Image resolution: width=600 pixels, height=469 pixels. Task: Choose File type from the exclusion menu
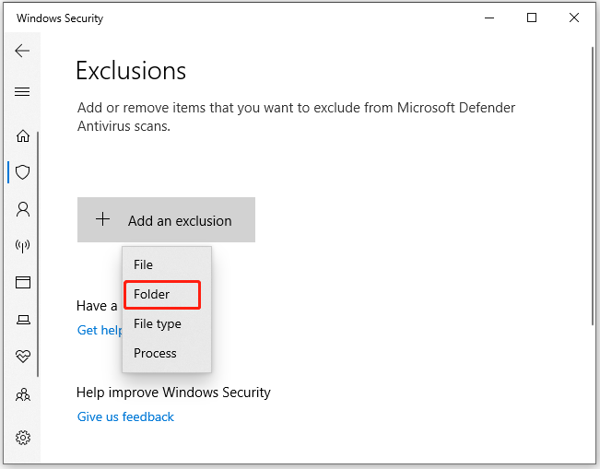point(167,323)
